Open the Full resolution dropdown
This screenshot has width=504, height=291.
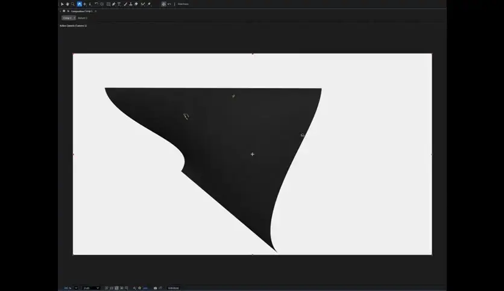[91, 288]
